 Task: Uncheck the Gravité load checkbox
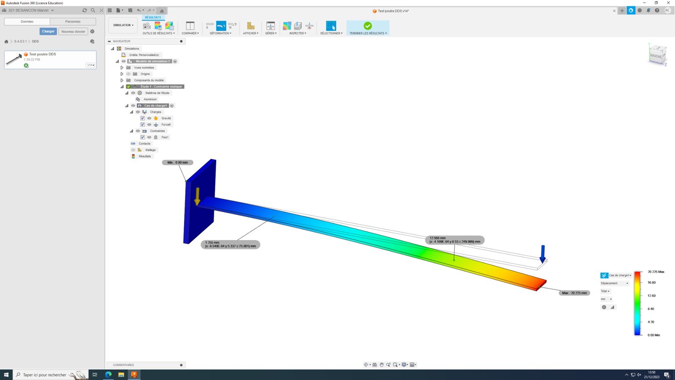pyautogui.click(x=143, y=118)
